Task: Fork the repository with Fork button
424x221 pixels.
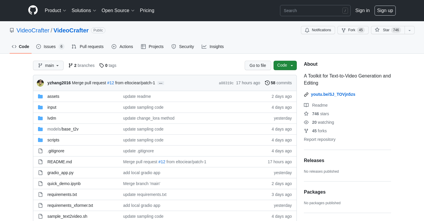Action: pos(353,30)
